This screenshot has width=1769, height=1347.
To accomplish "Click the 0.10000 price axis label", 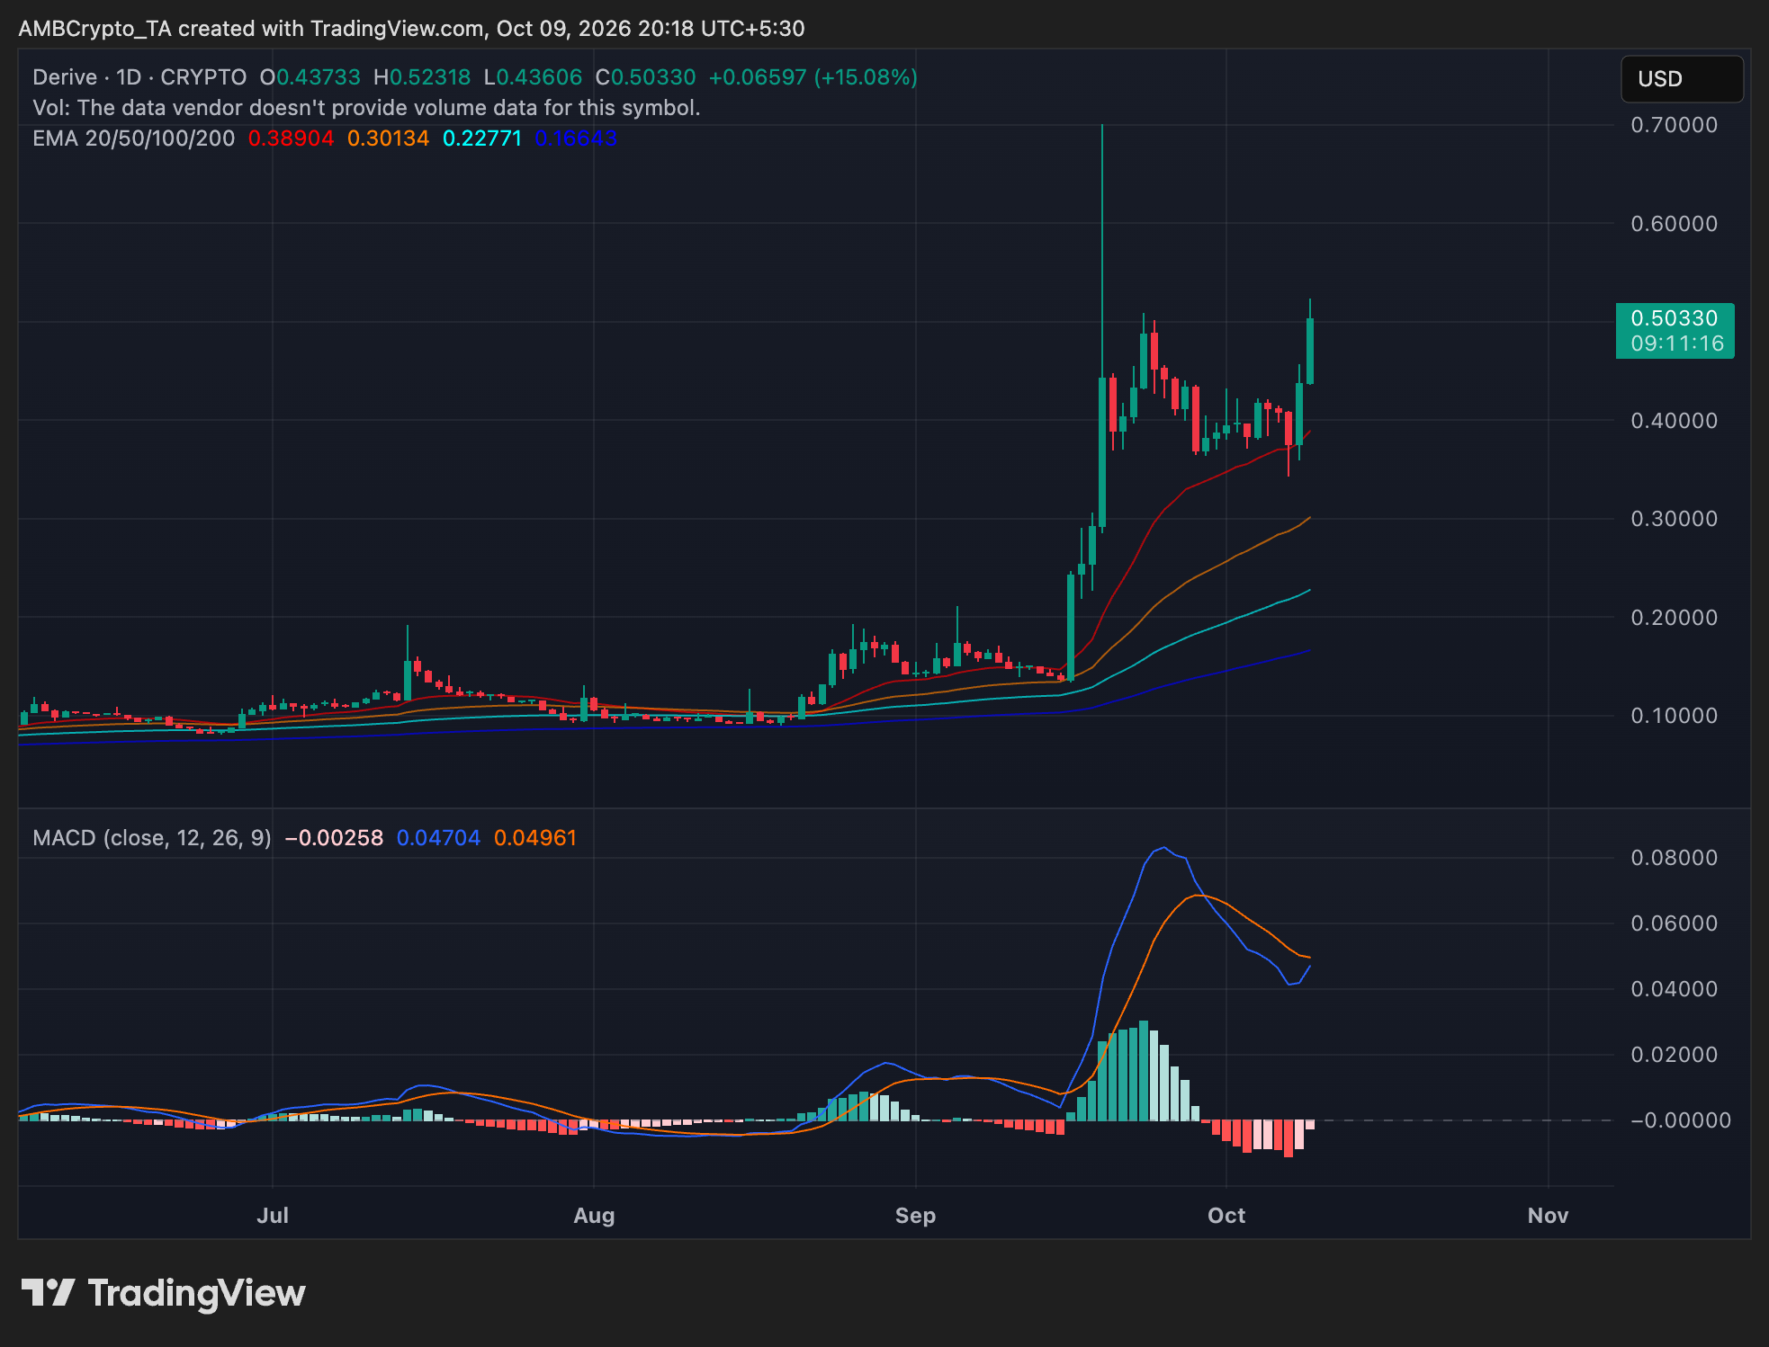I will coord(1674,716).
